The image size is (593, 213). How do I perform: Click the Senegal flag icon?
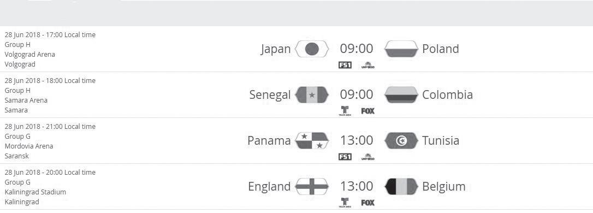312,94
